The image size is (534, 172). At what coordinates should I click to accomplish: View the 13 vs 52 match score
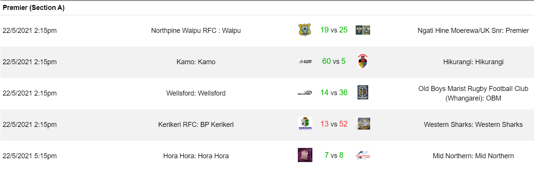click(x=334, y=124)
